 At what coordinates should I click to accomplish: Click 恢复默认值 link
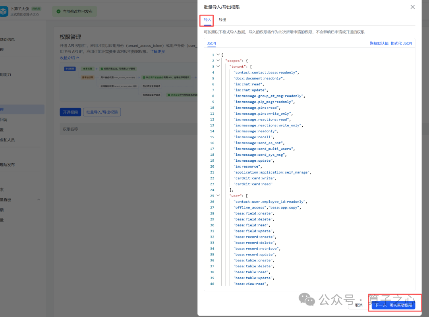379,43
